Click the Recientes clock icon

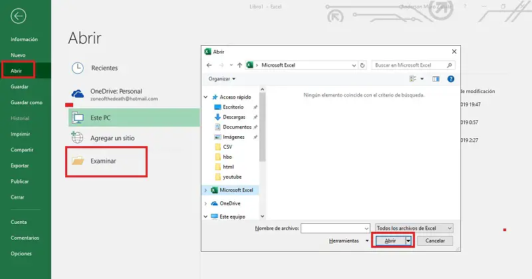[x=78, y=68]
